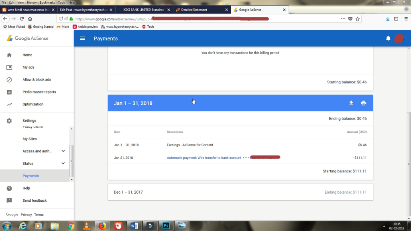Open the Privacy link
This screenshot has height=231, width=411.
coord(26,215)
